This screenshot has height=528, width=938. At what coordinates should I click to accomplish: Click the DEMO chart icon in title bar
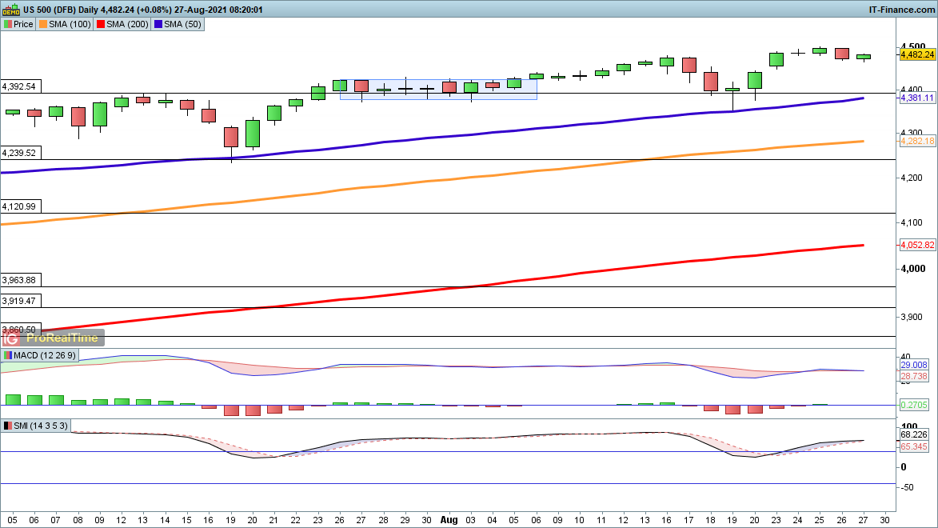coord(11,9)
